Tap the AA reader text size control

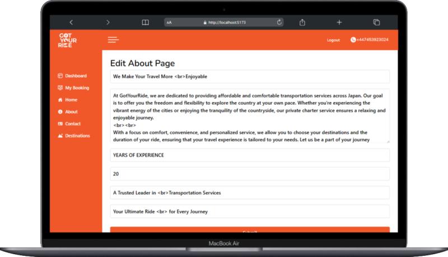pyautogui.click(x=169, y=22)
